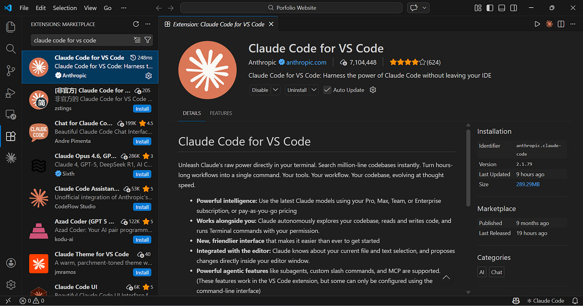The width and height of the screenshot is (583, 306).
Task: Install Azad Coder by kodu-ai
Action: [x=142, y=240]
